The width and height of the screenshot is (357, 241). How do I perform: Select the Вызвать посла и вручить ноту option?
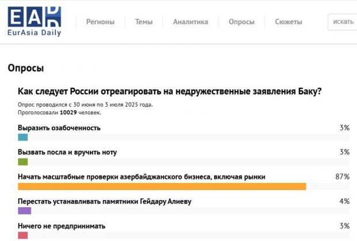coord(67,152)
